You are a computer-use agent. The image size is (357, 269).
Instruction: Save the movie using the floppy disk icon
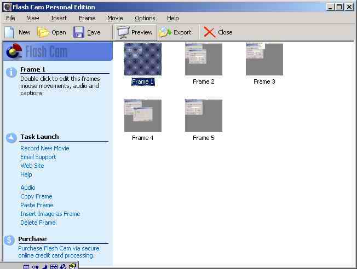pyautogui.click(x=79, y=32)
